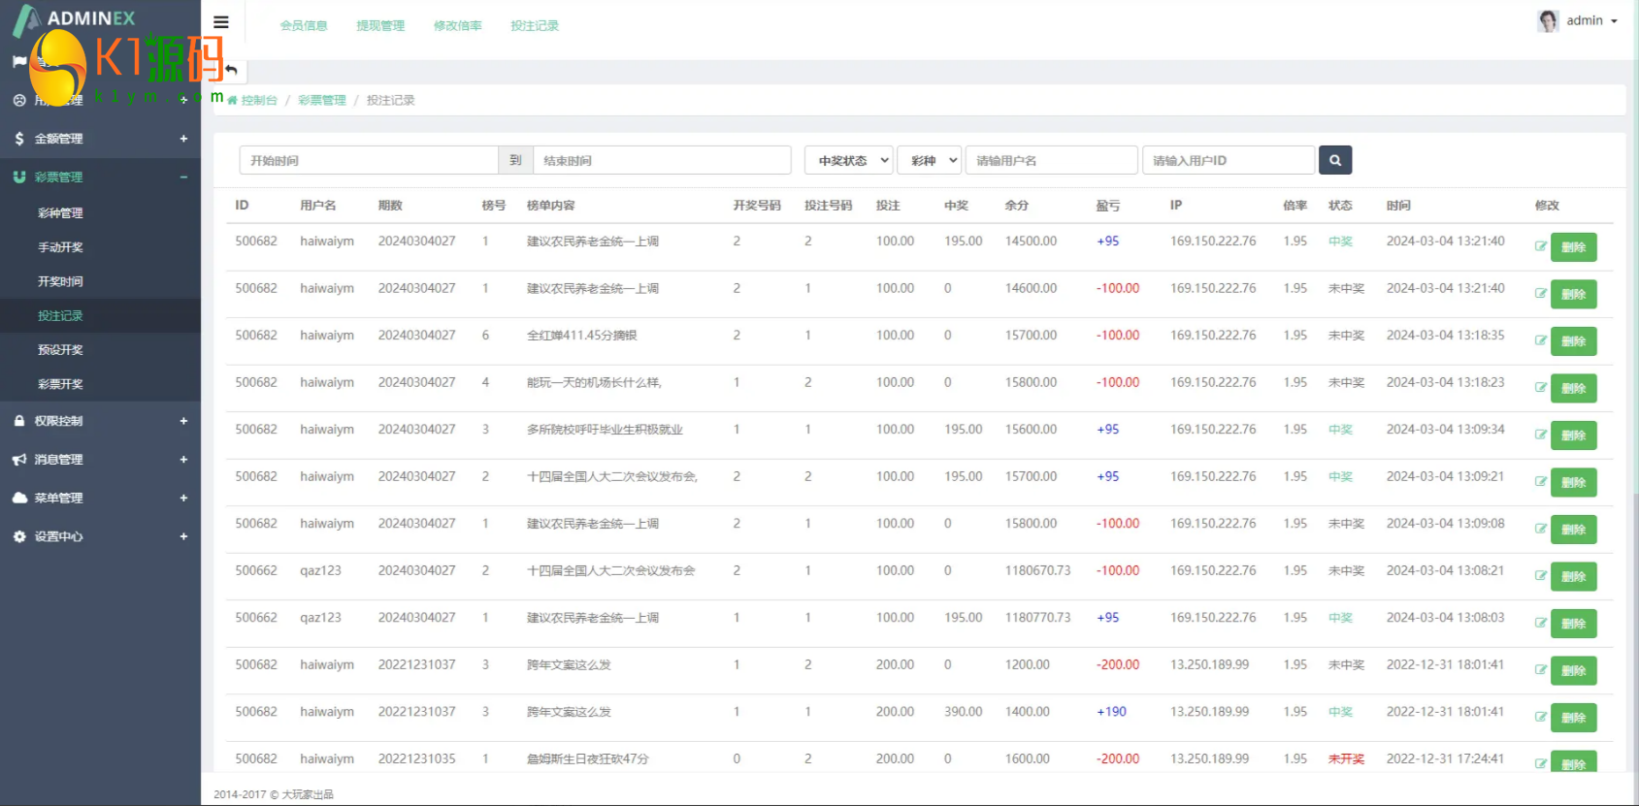Click the edit icon for the 13:08:03 record

(x=1540, y=623)
